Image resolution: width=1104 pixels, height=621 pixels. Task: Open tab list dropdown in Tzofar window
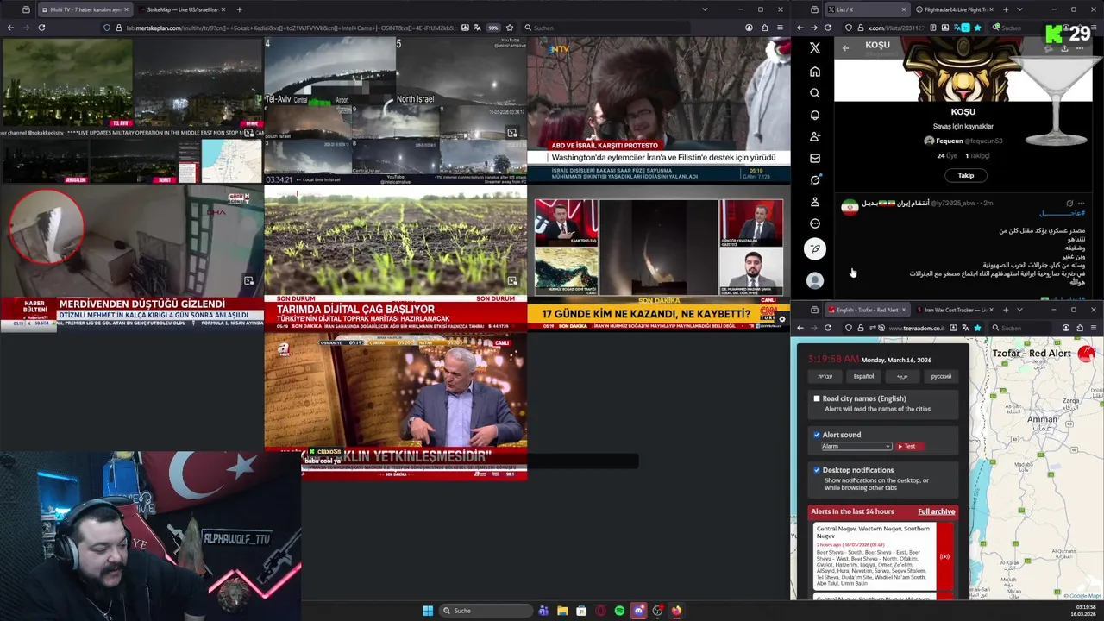point(1019,310)
